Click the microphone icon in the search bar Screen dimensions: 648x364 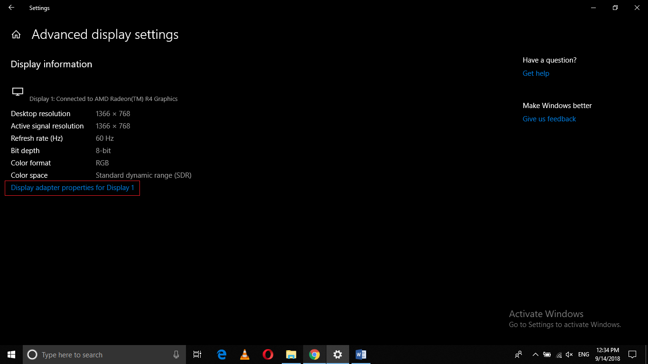pos(176,354)
